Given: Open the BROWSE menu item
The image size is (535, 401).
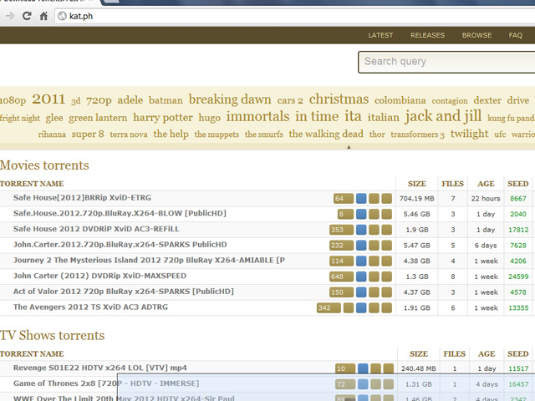Looking at the screenshot, I should [476, 35].
